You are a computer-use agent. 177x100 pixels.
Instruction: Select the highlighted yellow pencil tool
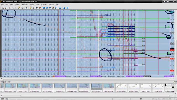coord(31,8)
